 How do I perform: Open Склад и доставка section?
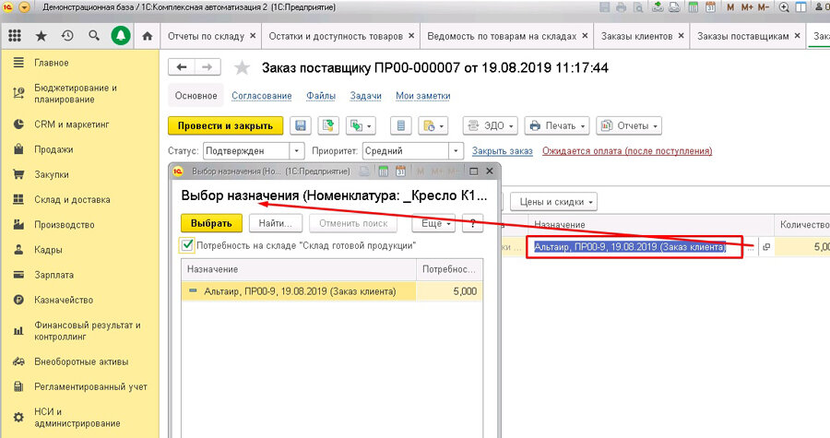coord(72,199)
